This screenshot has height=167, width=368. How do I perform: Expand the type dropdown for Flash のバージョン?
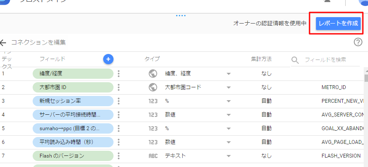229,156
